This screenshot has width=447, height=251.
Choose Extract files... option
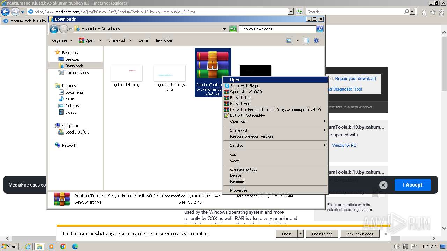click(276, 98)
